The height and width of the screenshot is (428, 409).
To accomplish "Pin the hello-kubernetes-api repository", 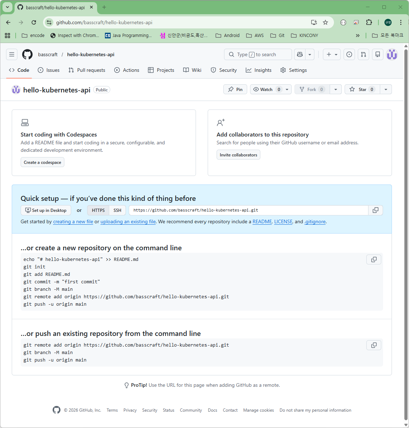I will 235,89.
